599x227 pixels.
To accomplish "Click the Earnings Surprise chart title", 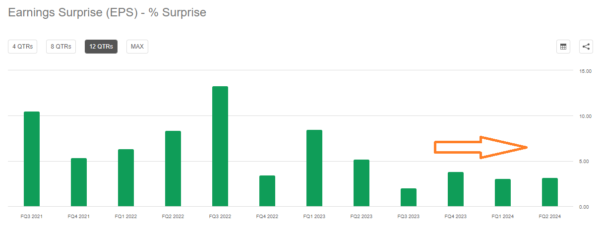I will point(107,12).
